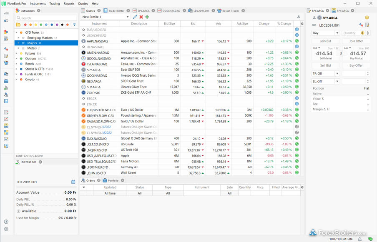377x242 pixels.
Task: Click the purple color filter dot
Action: point(57,25)
